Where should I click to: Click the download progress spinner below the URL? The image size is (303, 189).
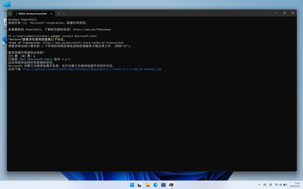[x=14, y=73]
